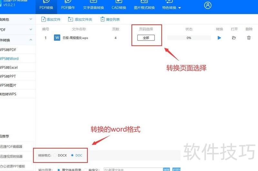Viewport: 258px width, 171px height.
Task: Click the output path input field
Action: [133, 169]
